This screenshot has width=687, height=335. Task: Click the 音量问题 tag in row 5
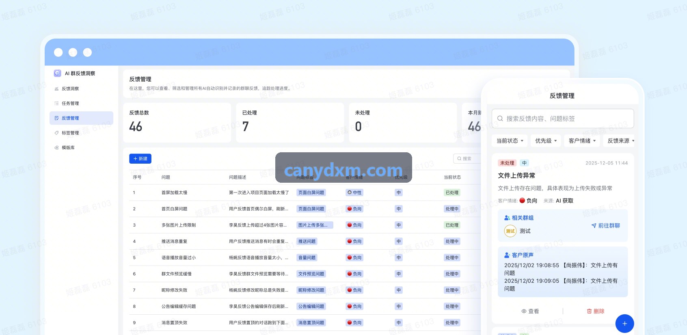(x=307, y=258)
